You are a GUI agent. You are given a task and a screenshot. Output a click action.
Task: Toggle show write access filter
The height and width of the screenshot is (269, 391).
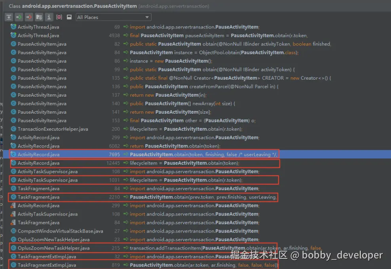pyautogui.click(x=29, y=17)
